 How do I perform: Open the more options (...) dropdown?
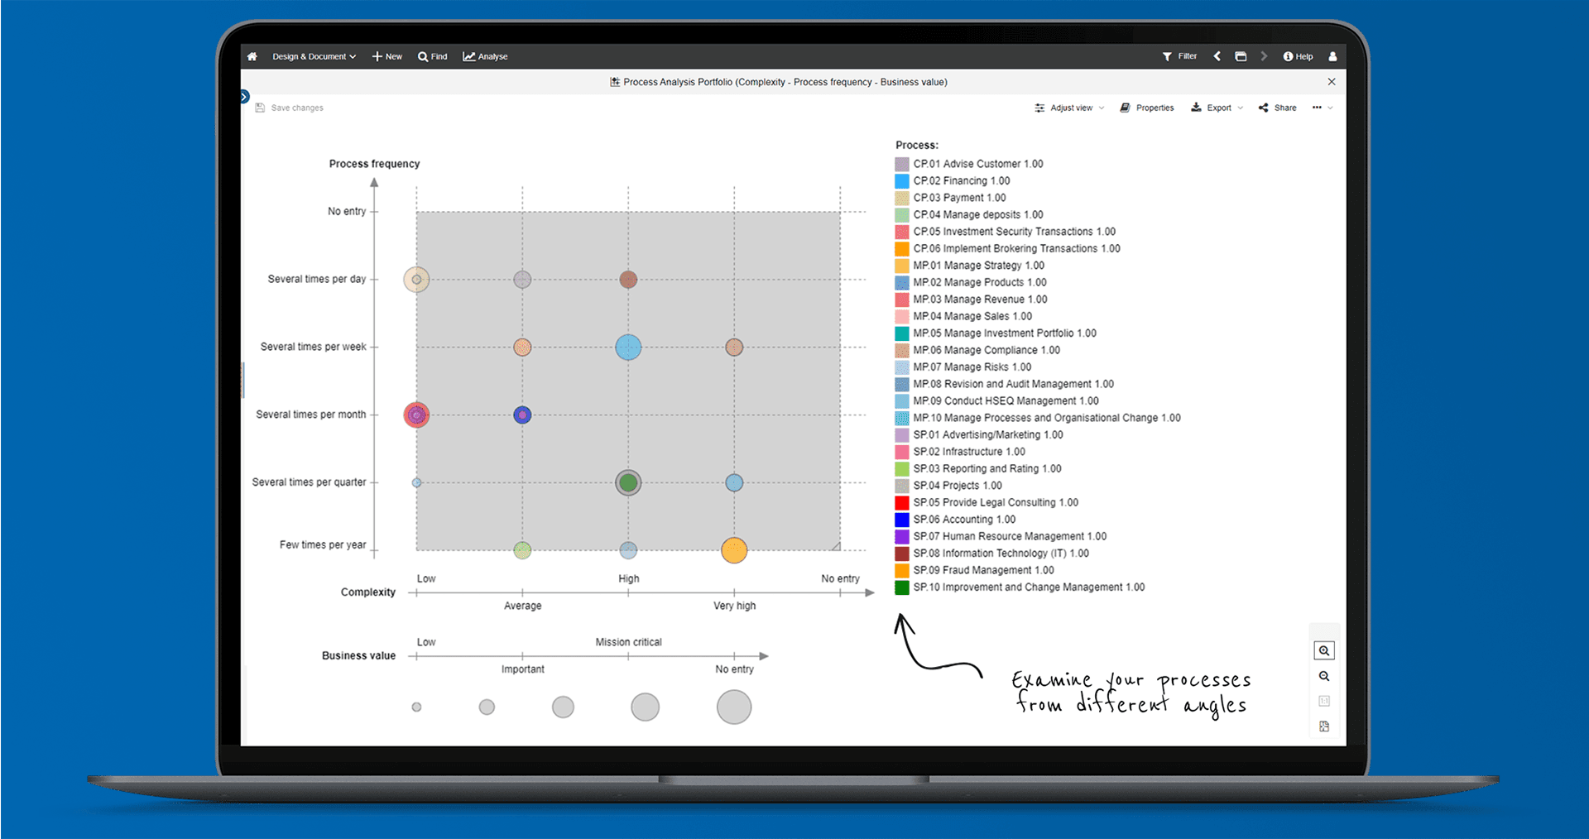(x=1320, y=108)
